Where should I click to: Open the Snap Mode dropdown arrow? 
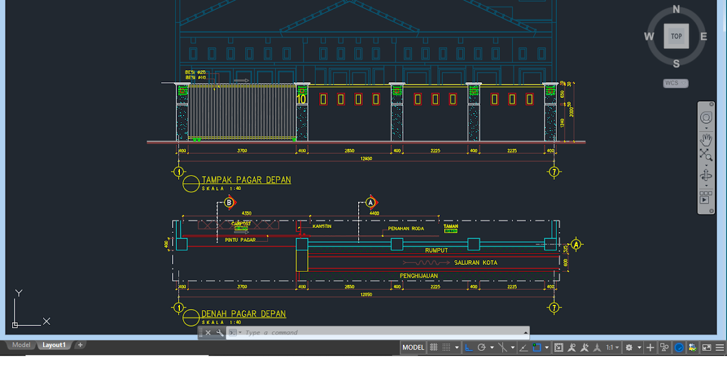(456, 347)
